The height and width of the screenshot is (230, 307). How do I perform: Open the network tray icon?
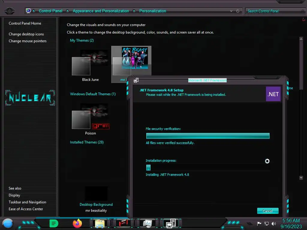pyautogui.click(x=267, y=223)
